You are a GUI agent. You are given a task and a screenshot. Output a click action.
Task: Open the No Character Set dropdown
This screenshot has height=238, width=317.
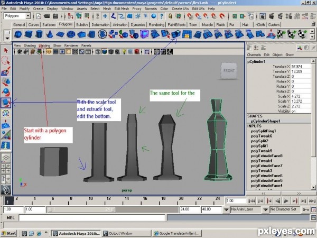[266, 209]
